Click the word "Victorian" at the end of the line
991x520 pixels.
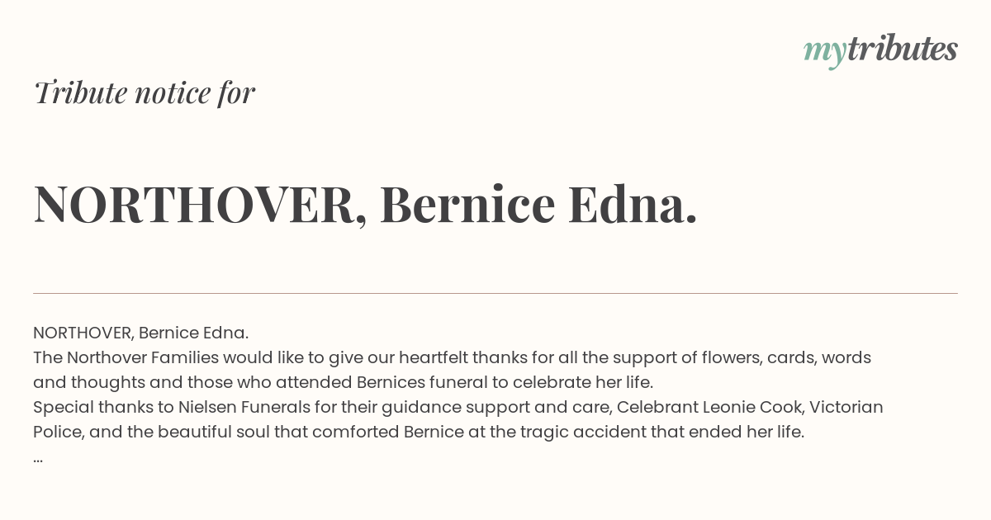point(846,407)
